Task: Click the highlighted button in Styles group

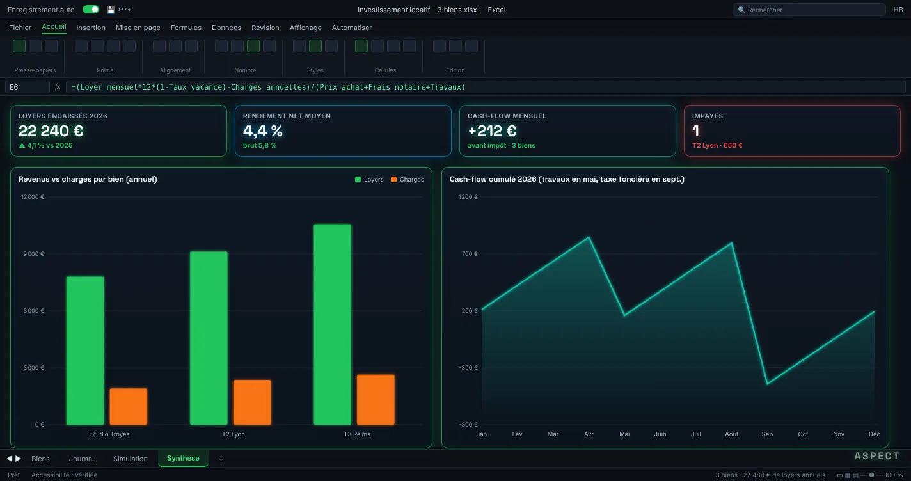Action: [315, 46]
